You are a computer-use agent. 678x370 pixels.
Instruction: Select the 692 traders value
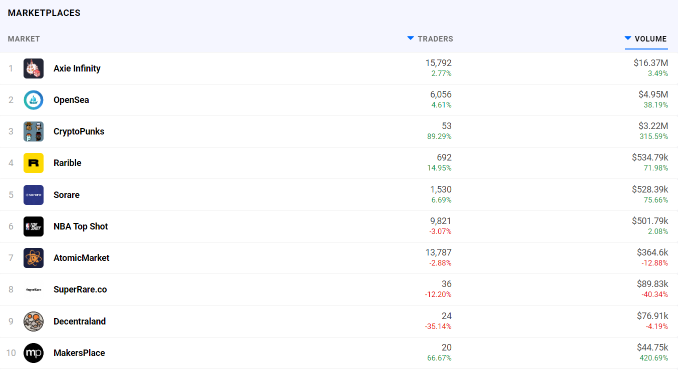click(x=444, y=157)
